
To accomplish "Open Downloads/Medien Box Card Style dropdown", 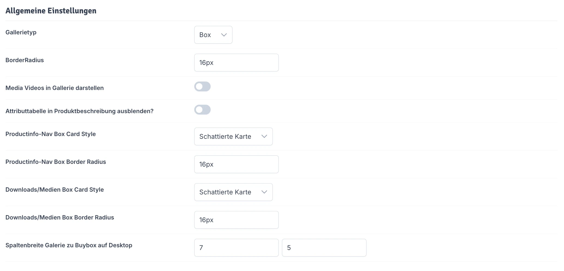I will click(233, 192).
